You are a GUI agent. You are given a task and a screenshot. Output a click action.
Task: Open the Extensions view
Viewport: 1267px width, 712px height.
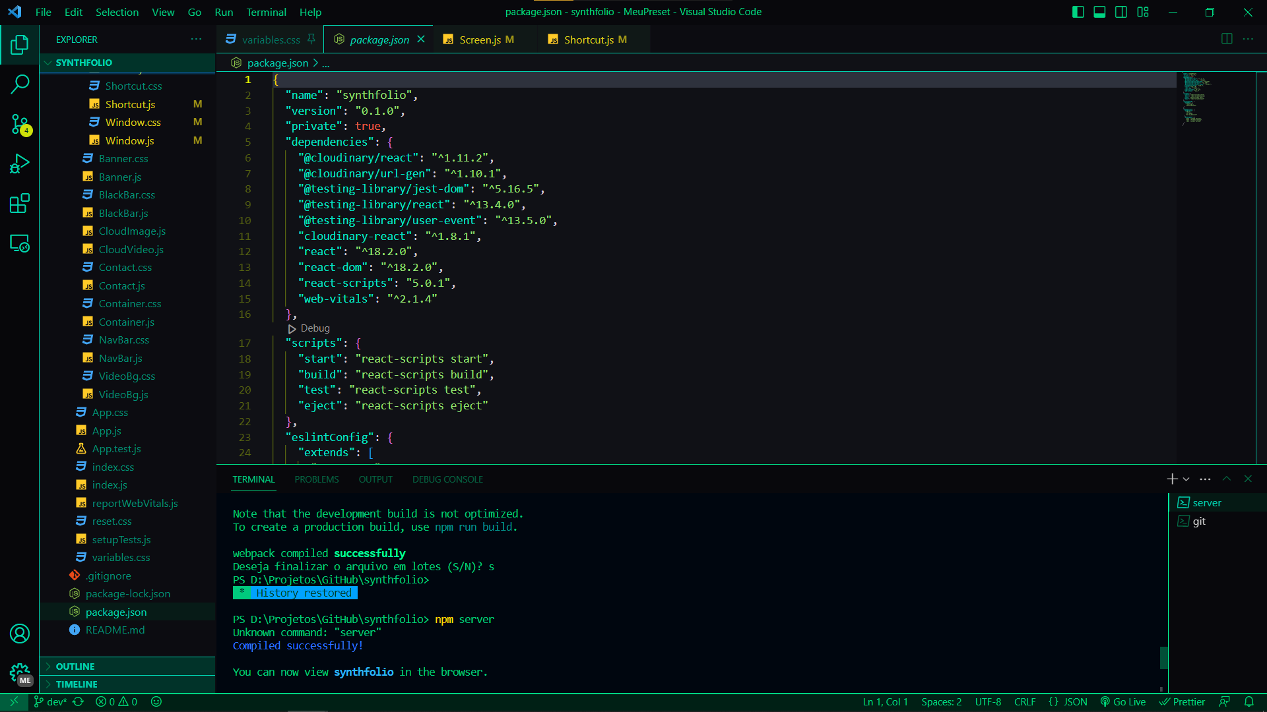20,203
